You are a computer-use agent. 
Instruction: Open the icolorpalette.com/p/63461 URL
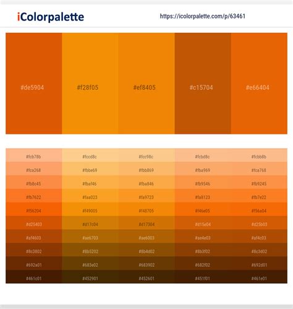pyautogui.click(x=203, y=16)
